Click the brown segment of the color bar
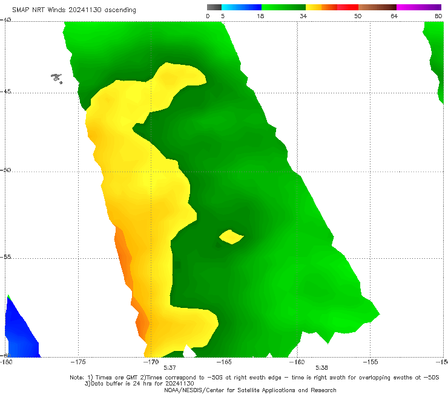 pos(377,7)
